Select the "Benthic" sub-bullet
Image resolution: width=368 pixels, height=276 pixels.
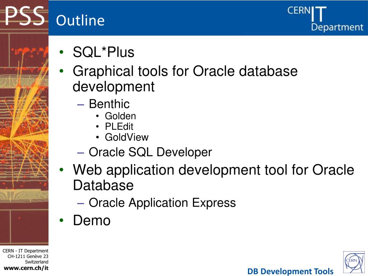[109, 104]
